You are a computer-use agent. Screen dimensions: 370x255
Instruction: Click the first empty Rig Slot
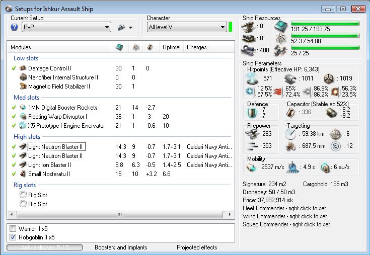click(x=38, y=195)
